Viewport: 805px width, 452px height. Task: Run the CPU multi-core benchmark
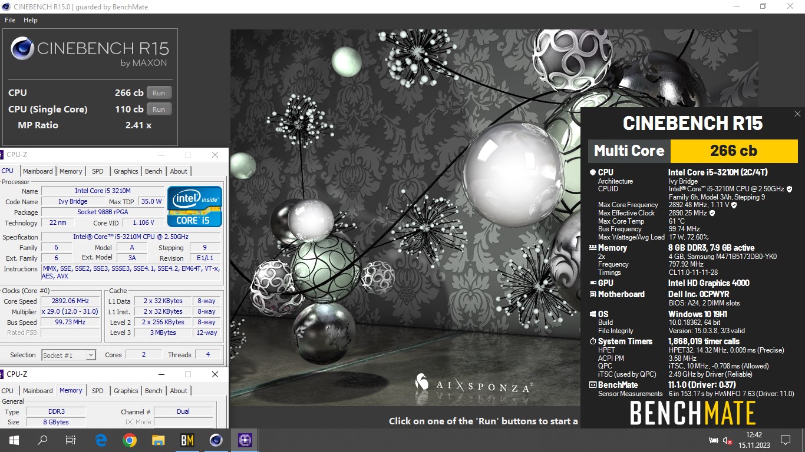point(159,93)
